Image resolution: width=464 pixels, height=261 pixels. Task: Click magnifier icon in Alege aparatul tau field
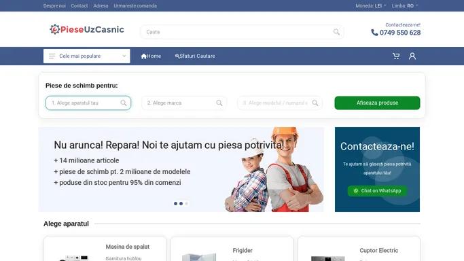click(x=124, y=103)
